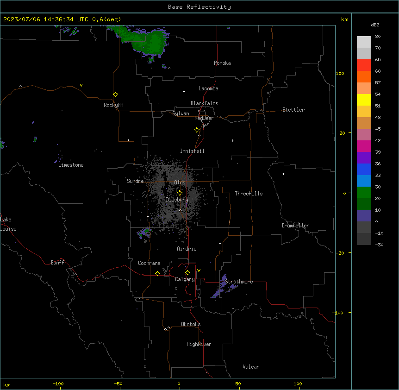Click the Sundre label
Screen dimensions: 399x390
pos(135,181)
